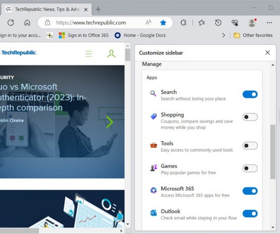Viewport: 280px width, 234px height.
Task: Open the illustrated dashboard article thumbnail
Action: (62, 209)
